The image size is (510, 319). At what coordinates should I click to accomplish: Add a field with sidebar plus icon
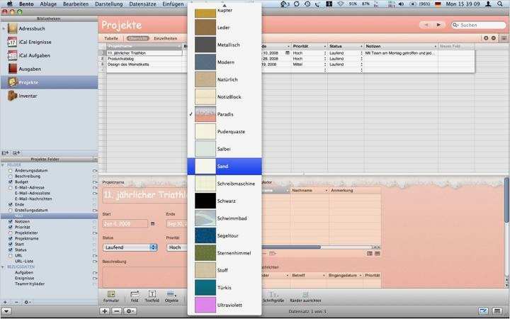(5, 303)
